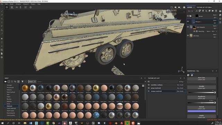Toggle visibility of the Color base layer
222x125 pixels.
[188, 35]
